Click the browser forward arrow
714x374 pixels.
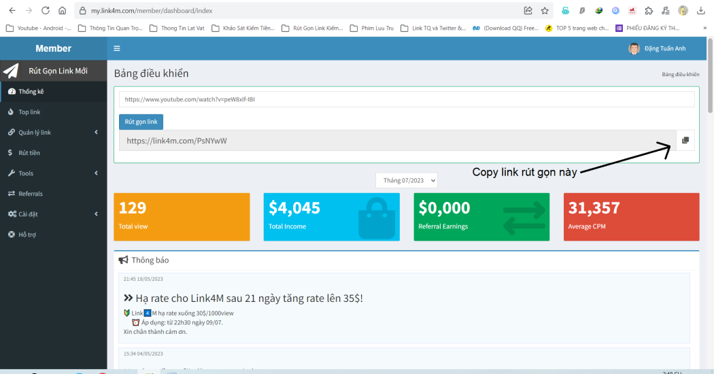point(29,10)
